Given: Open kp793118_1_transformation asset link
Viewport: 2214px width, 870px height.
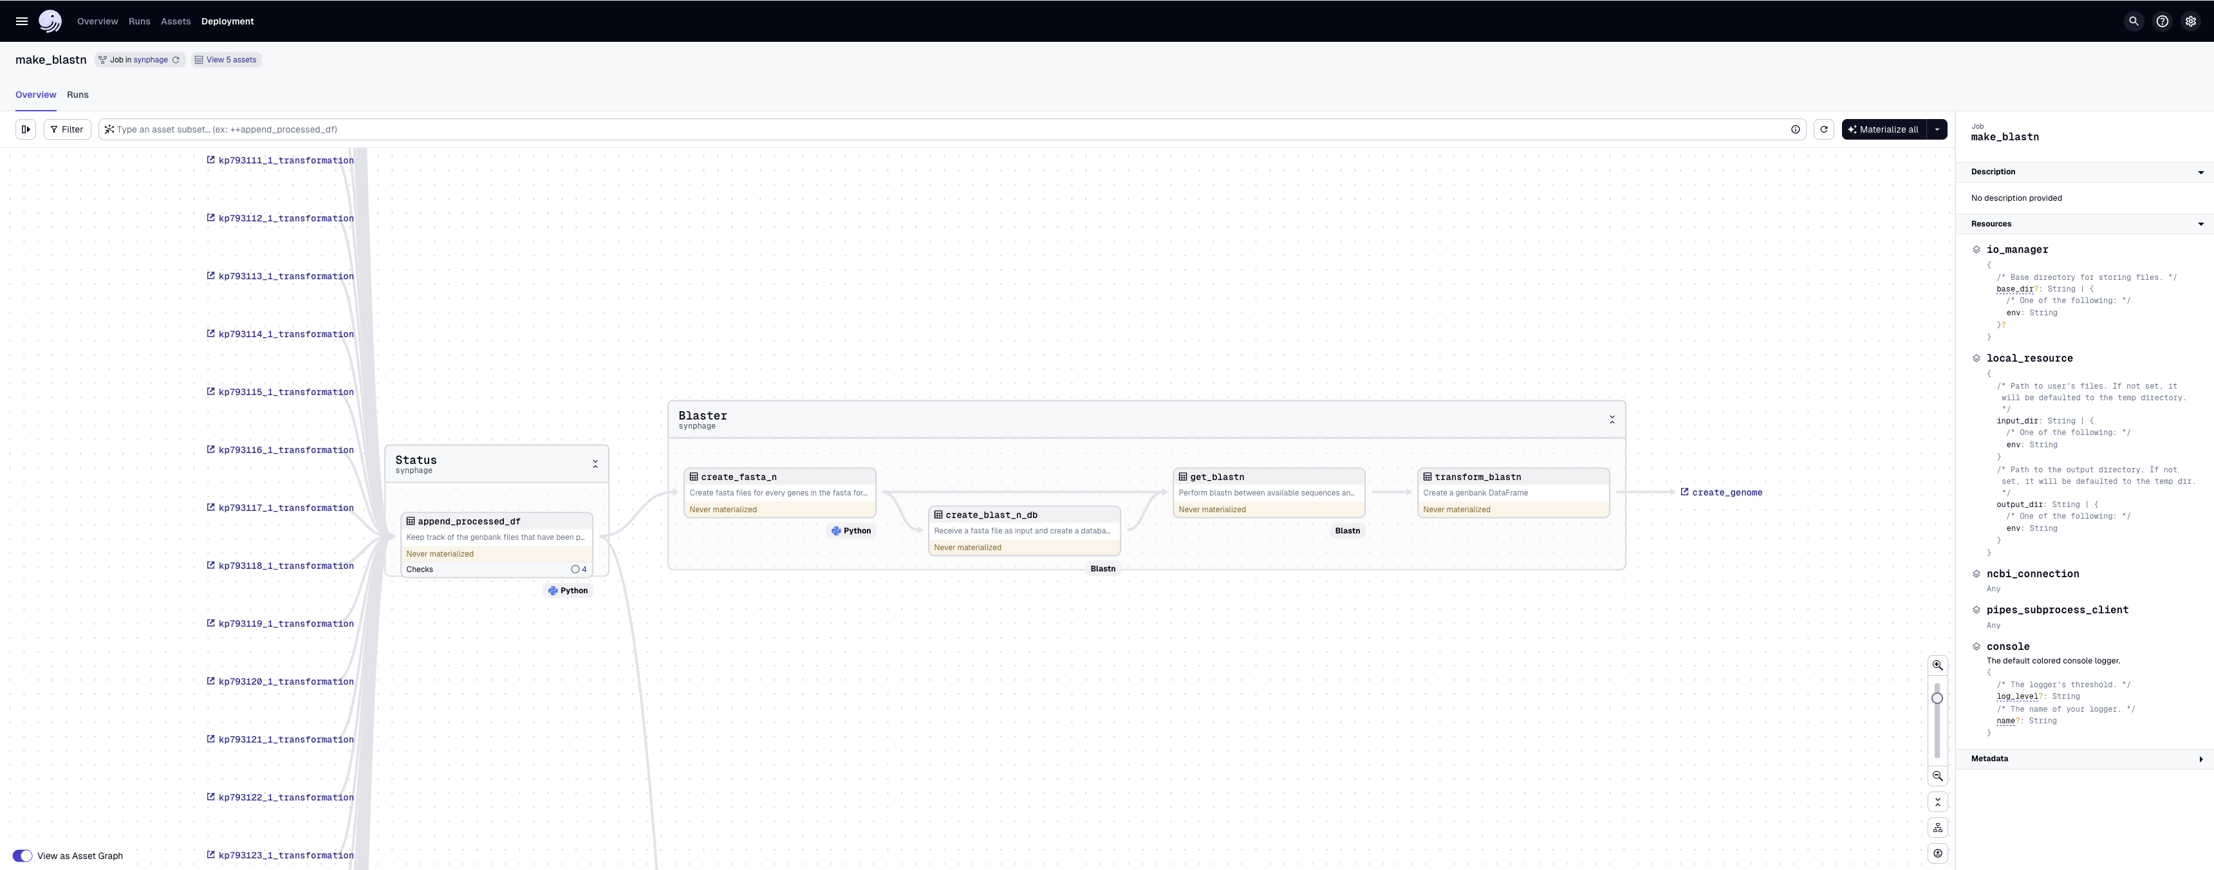Looking at the screenshot, I should (280, 566).
